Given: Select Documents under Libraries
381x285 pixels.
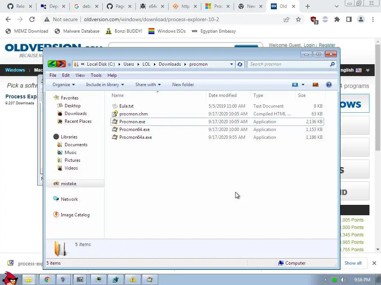Looking at the screenshot, I should [76, 145].
